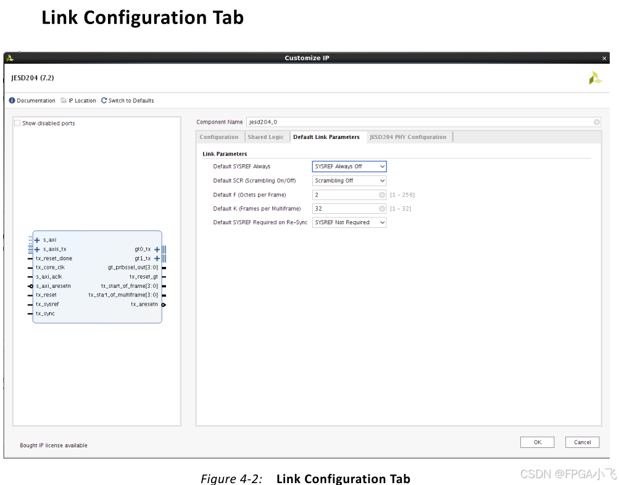Click the Cancel button
The height and width of the screenshot is (485, 619).
click(583, 442)
